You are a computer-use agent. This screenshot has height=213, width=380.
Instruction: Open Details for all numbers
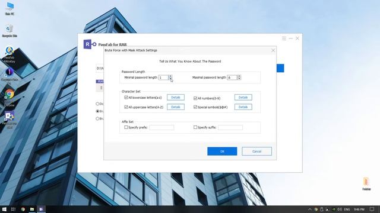coord(243,97)
